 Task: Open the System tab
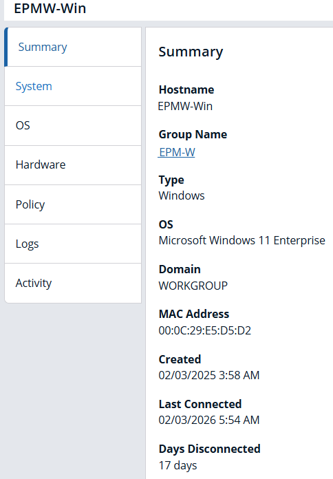73,87
